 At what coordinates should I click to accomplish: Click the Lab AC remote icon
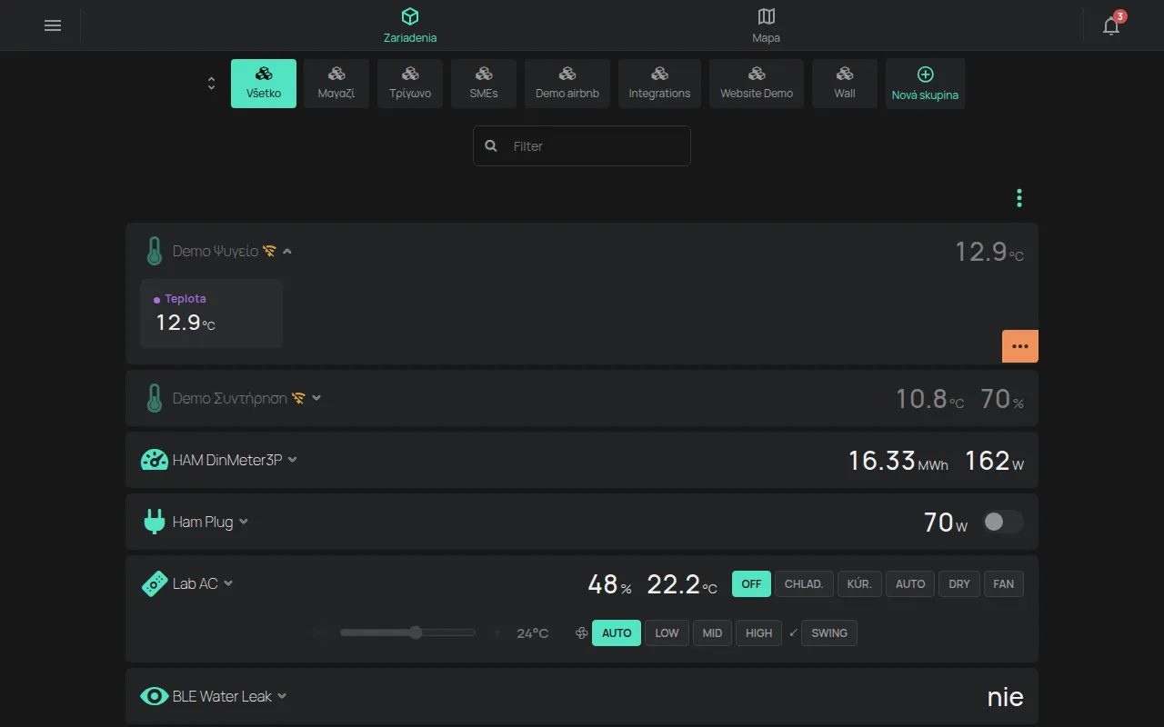pyautogui.click(x=155, y=583)
